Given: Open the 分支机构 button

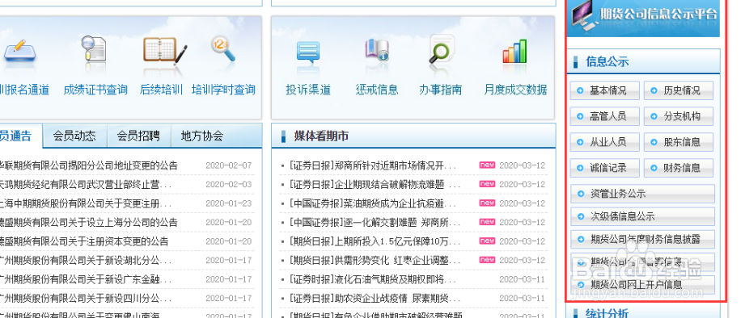Looking at the screenshot, I should [x=679, y=116].
